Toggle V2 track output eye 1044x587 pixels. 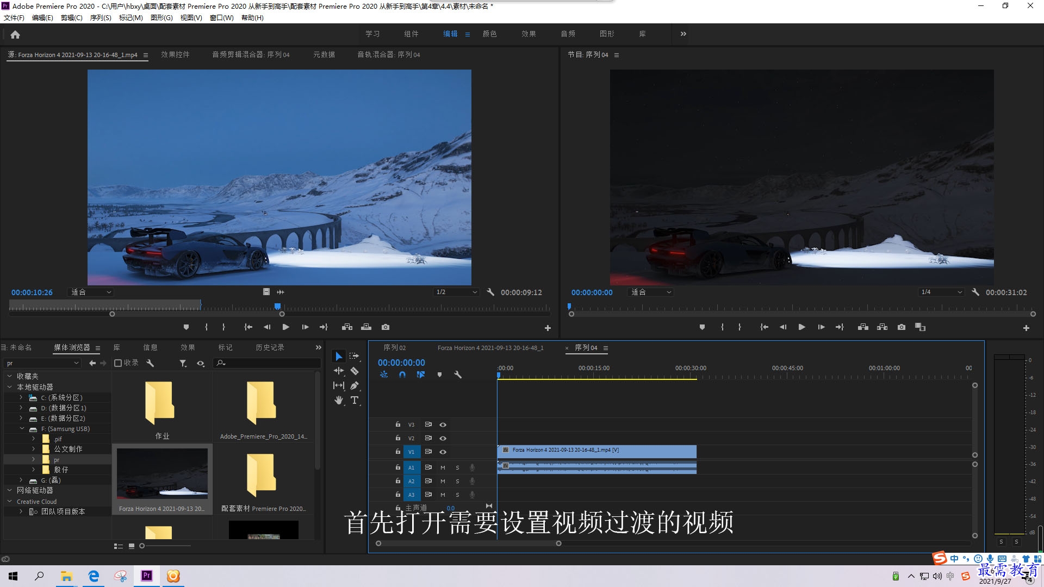(x=443, y=438)
